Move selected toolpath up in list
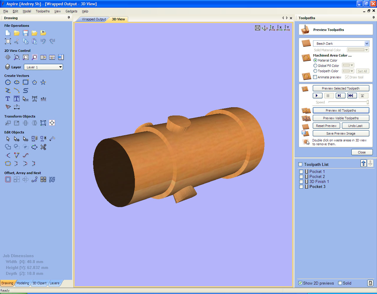Image resolution: width=377 pixels, height=294 pixels. pos(364,163)
